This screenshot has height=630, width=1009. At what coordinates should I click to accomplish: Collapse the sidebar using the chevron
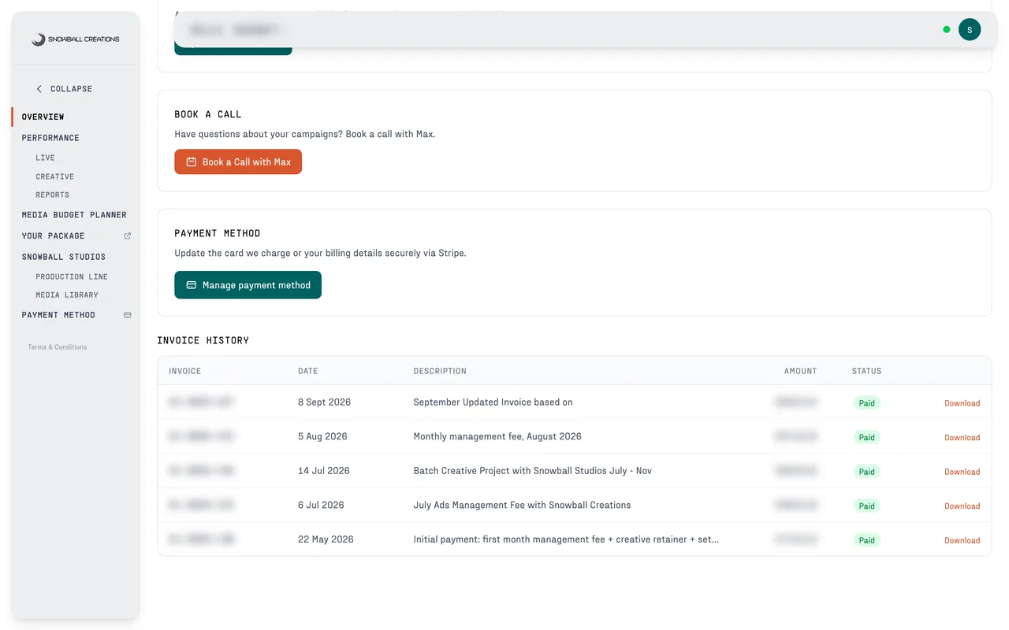pos(39,89)
